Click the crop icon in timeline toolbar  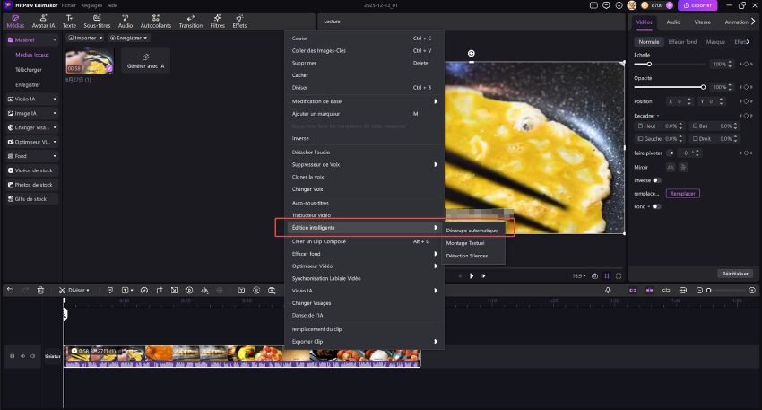(159, 291)
